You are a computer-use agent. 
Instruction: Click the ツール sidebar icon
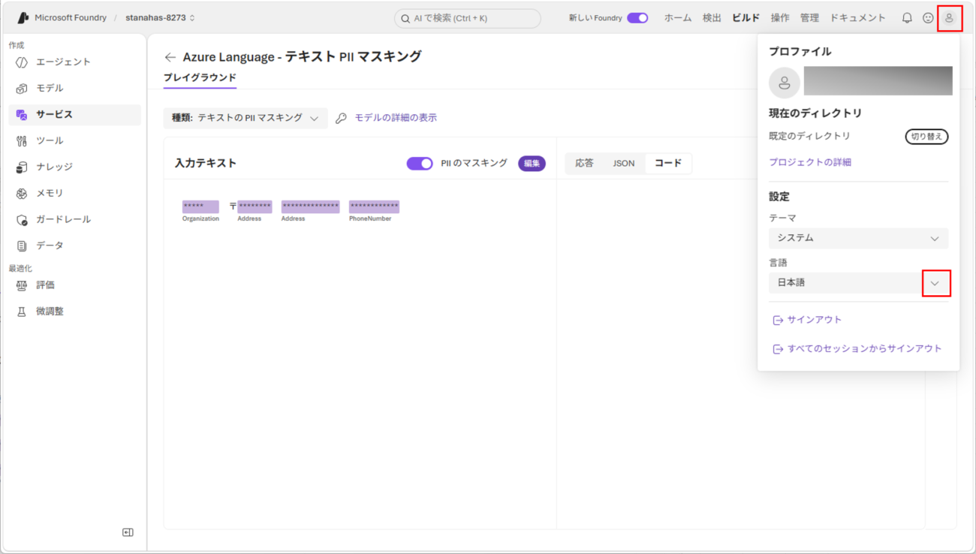coord(22,141)
